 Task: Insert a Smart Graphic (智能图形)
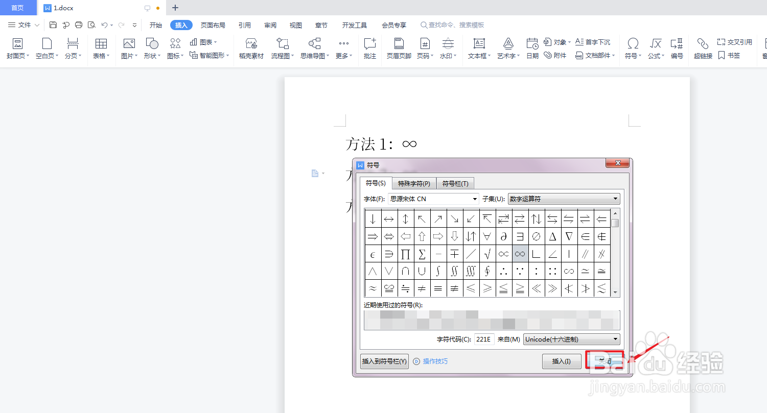coord(209,55)
